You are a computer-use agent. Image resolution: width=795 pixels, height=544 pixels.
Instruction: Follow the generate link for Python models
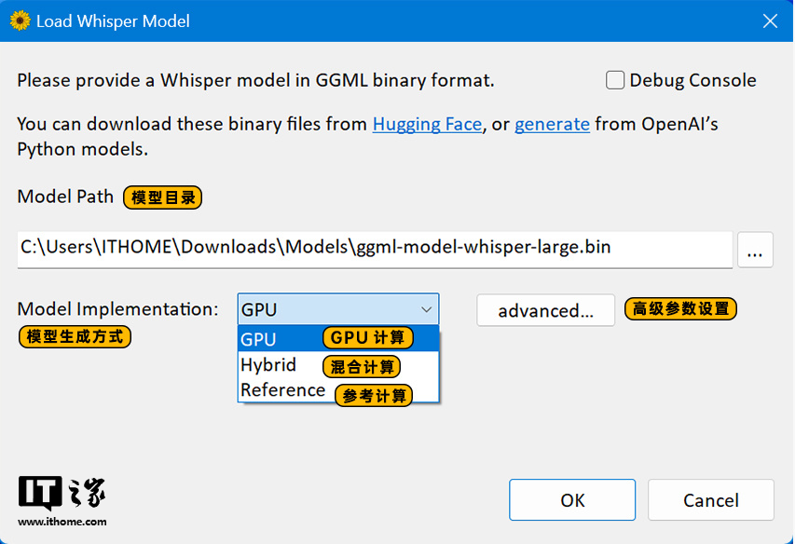pos(552,124)
